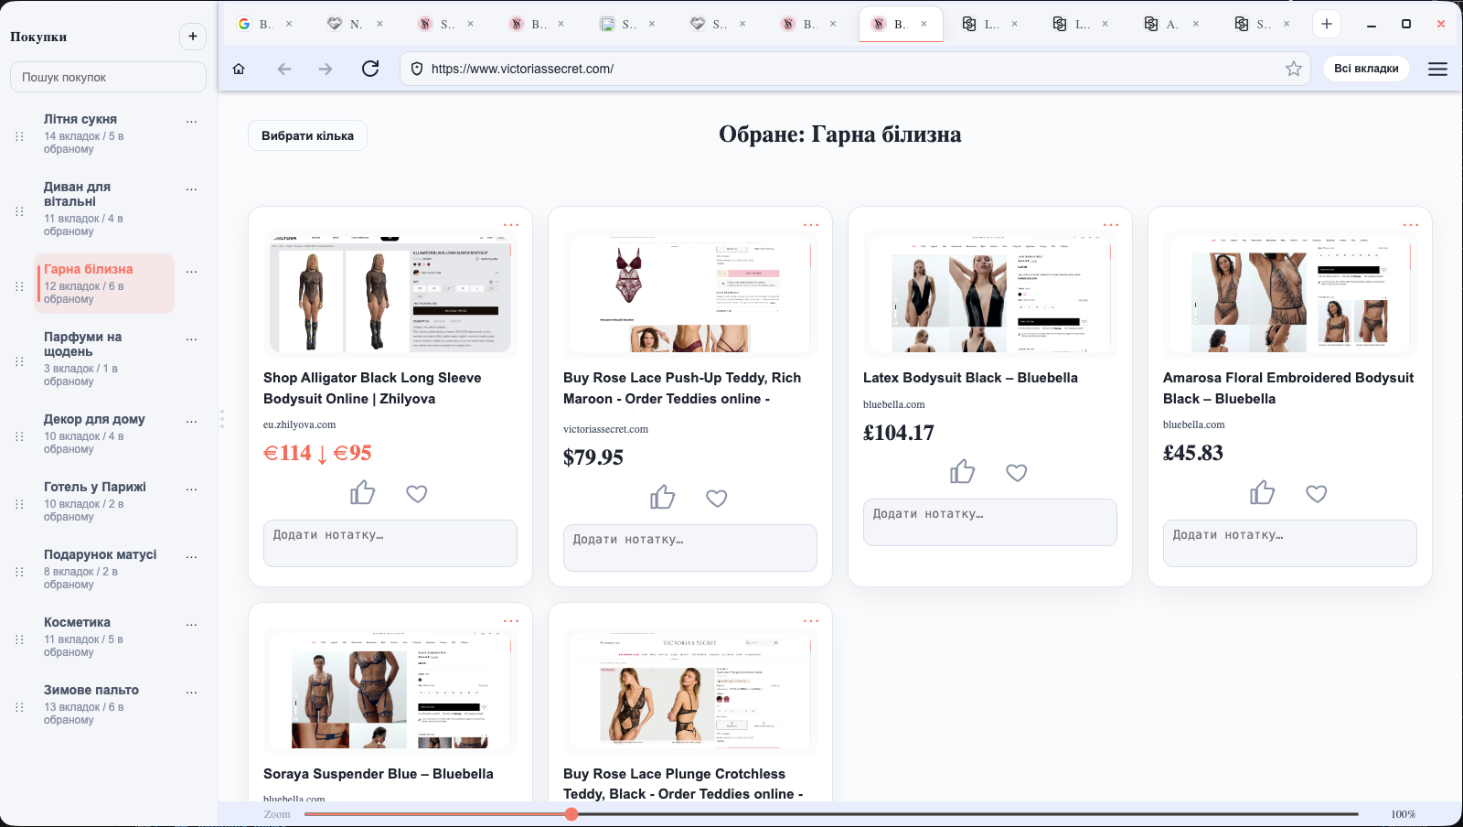Toggle the heart on Amarosa Floral Bodysuit
Screen dimensions: 1463x827
pos(1317,494)
